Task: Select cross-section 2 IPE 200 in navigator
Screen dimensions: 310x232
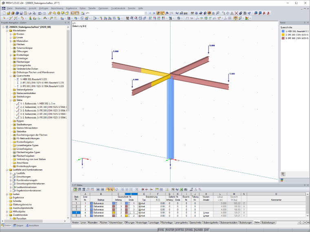Action: tap(42, 83)
